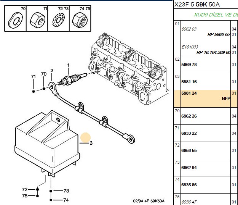
Task: Open replacement part RP 5960 G7
Action: (219, 34)
